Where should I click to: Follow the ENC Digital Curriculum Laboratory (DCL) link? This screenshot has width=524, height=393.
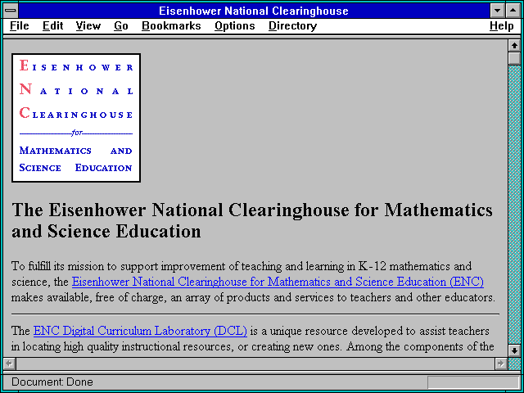pyautogui.click(x=140, y=331)
